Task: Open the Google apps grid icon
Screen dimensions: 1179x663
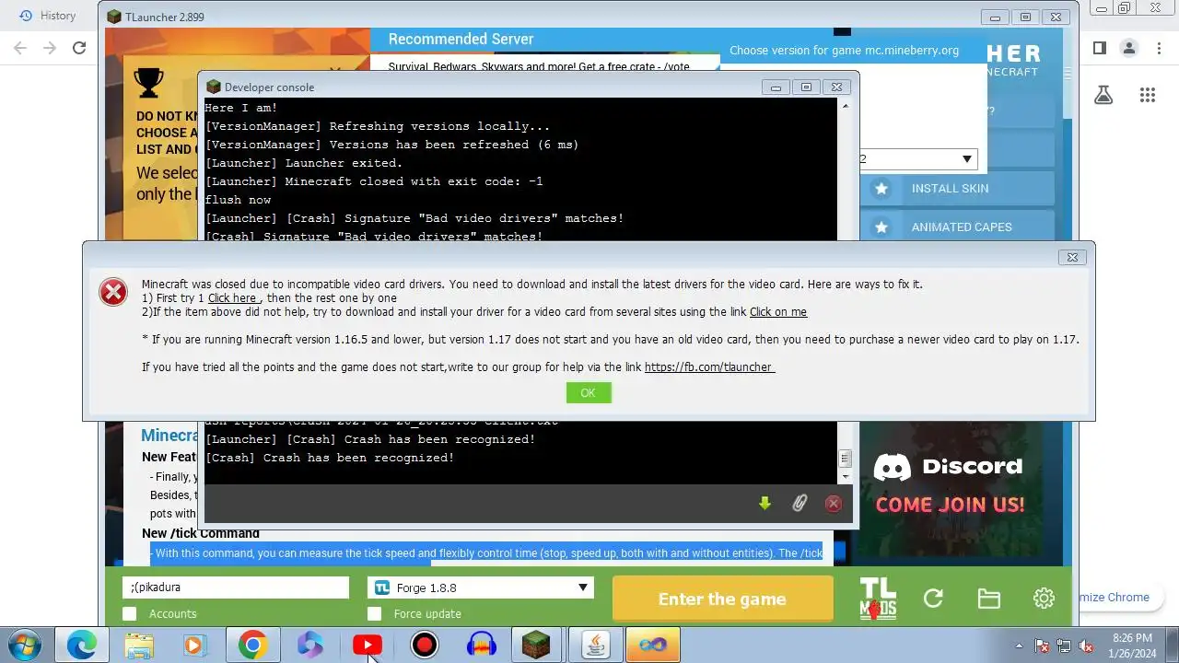Action: tap(1147, 95)
